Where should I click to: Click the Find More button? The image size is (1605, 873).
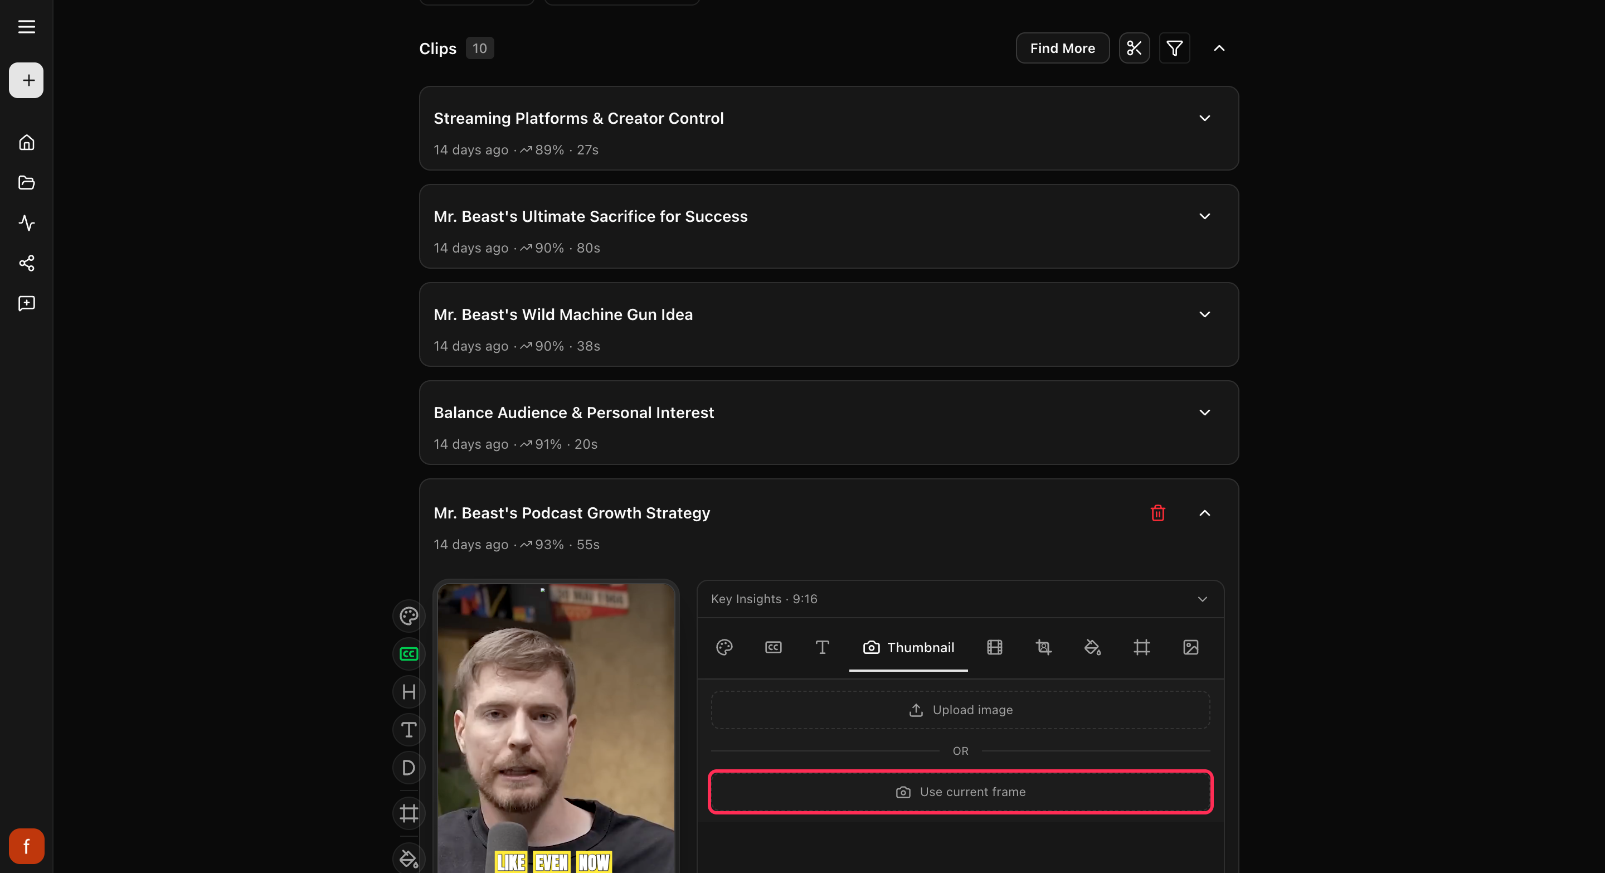point(1062,48)
